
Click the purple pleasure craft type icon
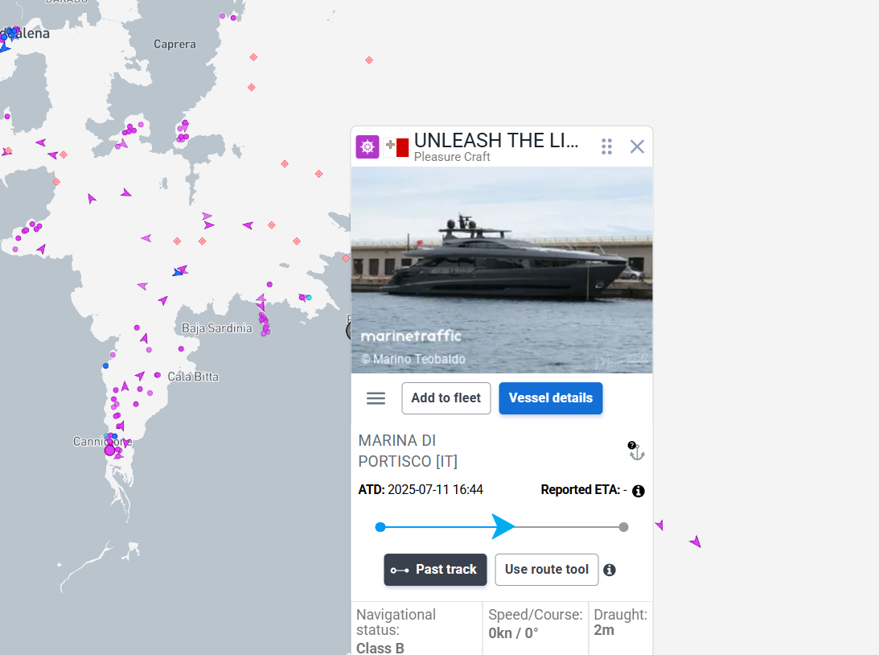[368, 147]
